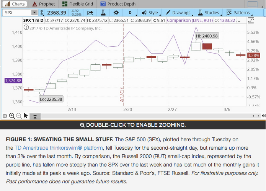The height and width of the screenshot is (191, 266).
Task: Click the symbol link chain icon
Action: coord(42,13)
